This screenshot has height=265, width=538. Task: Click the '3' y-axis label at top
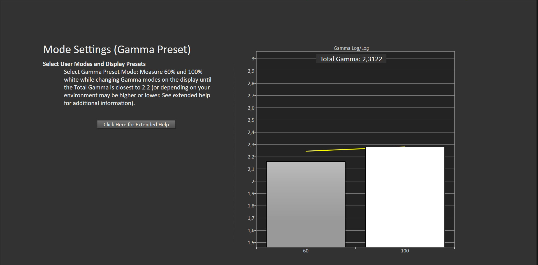(x=253, y=59)
